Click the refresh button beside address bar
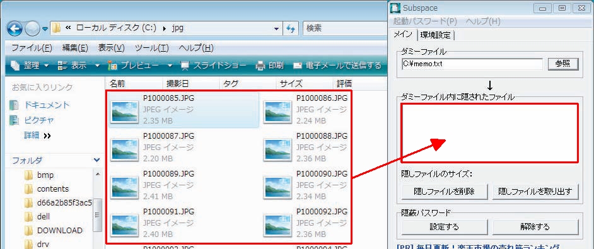Viewport: 594px width, 249px height. pyautogui.click(x=291, y=28)
